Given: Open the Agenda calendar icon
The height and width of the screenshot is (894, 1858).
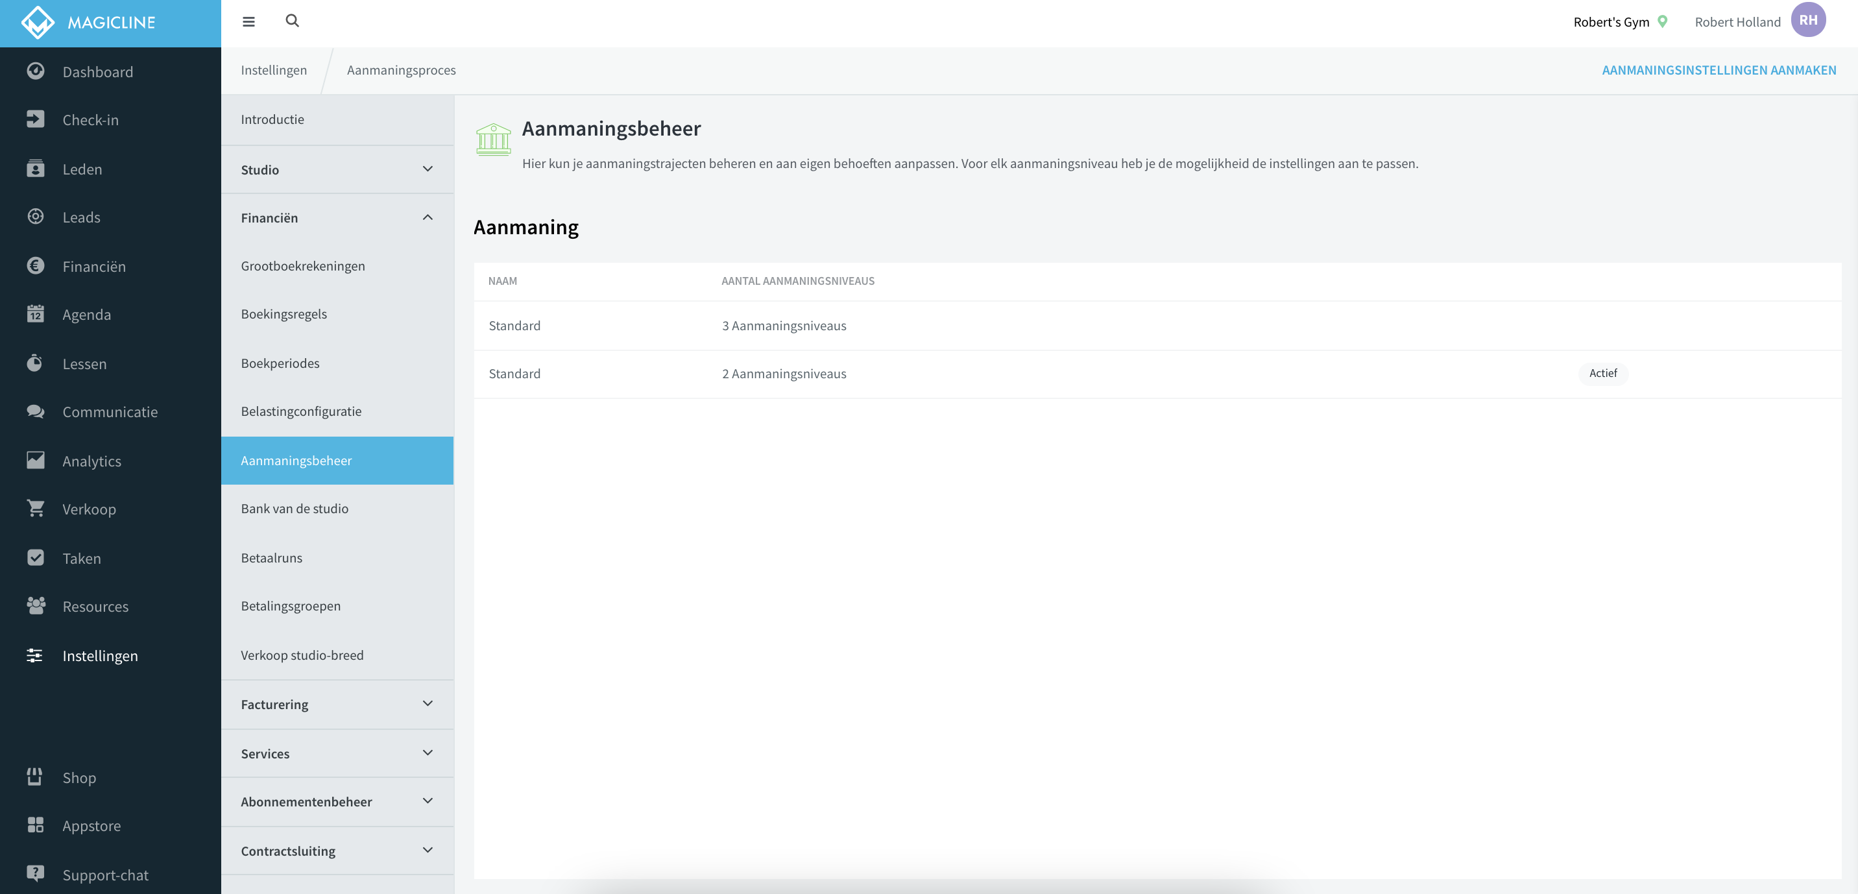Looking at the screenshot, I should pos(35,314).
